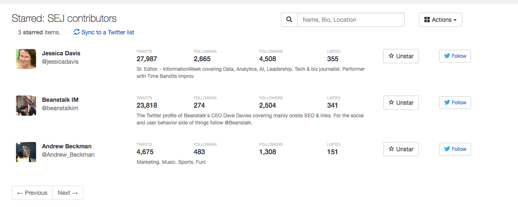Open the Andrew Beckman name link
The width and height of the screenshot is (518, 207).
[x=66, y=146]
